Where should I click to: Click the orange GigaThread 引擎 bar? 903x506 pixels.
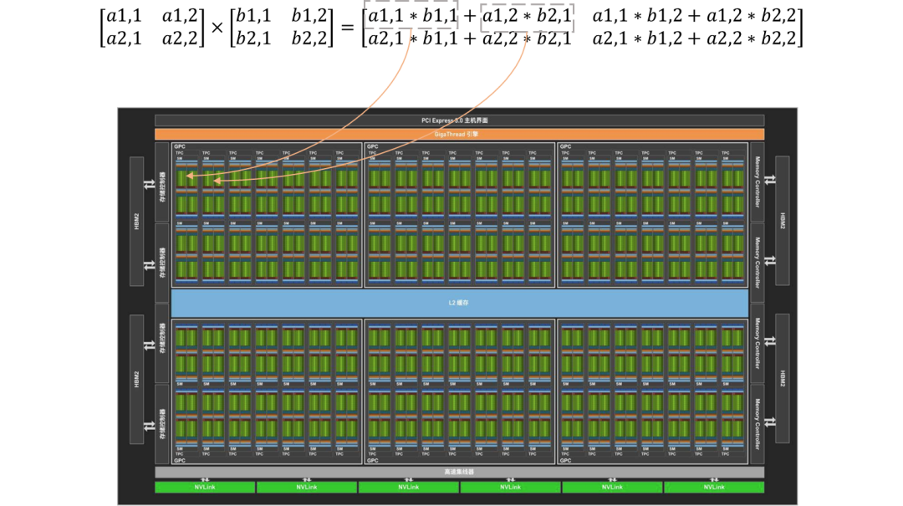[459, 134]
